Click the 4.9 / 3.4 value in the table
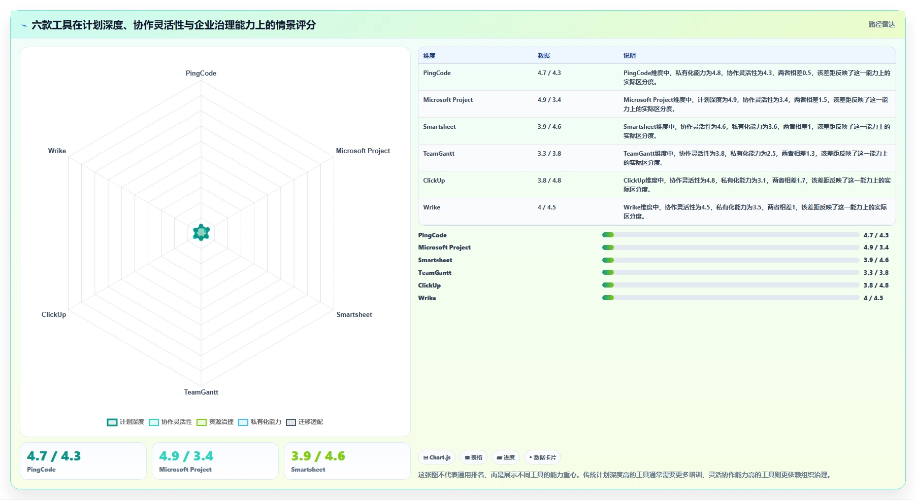This screenshot has height=500, width=916. point(549,100)
